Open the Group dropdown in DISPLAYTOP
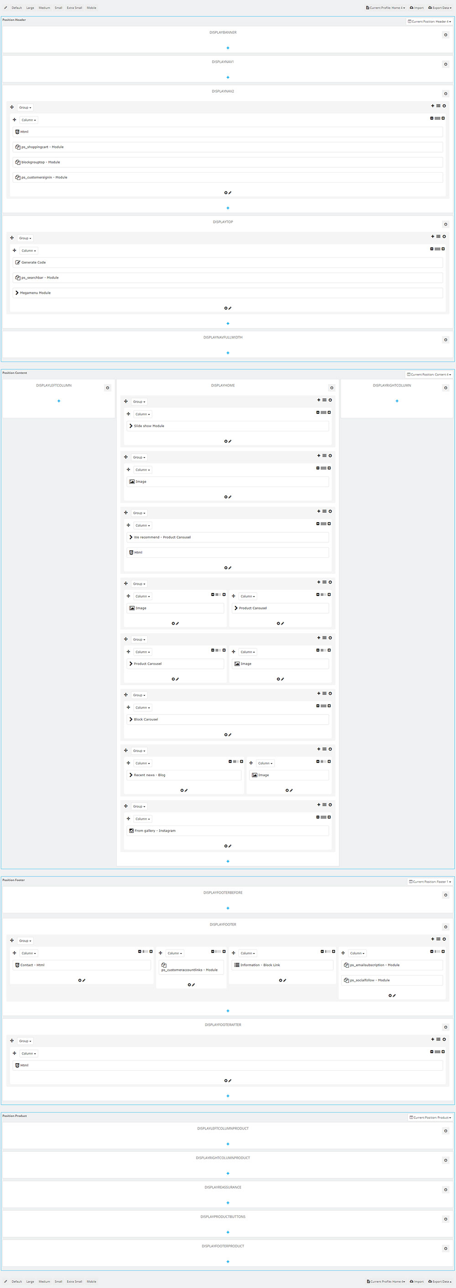 coord(25,238)
